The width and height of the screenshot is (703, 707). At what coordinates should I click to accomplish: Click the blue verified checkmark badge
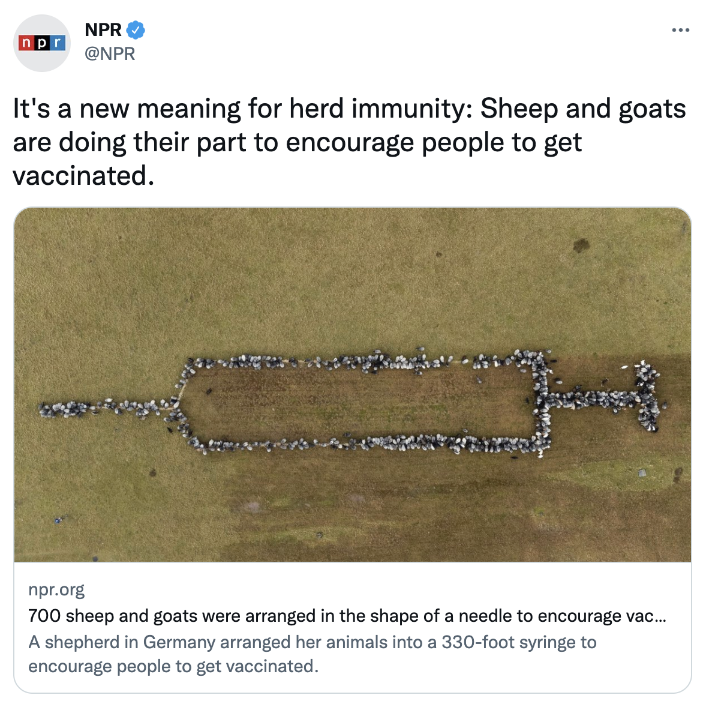[x=135, y=30]
